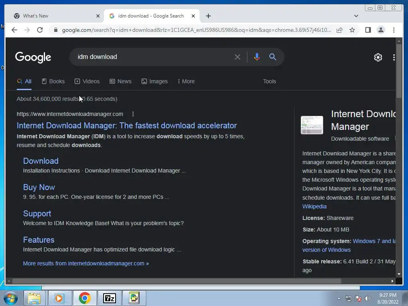Switch to Images results
Image resolution: width=408 pixels, height=306 pixels.
click(155, 81)
